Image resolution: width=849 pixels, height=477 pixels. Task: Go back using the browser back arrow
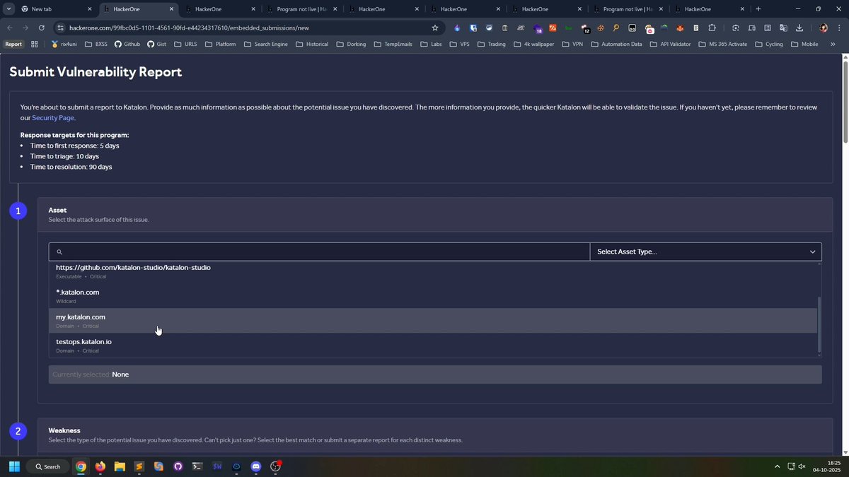point(10,28)
